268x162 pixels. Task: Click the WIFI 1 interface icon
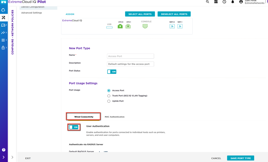pyautogui.click(x=180, y=26)
